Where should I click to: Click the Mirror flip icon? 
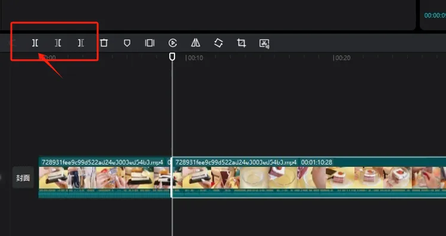[195, 43]
